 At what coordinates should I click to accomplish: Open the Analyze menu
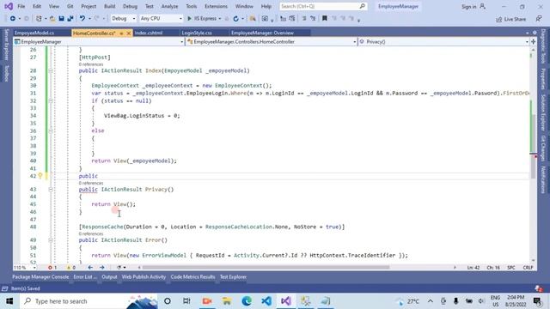169,6
